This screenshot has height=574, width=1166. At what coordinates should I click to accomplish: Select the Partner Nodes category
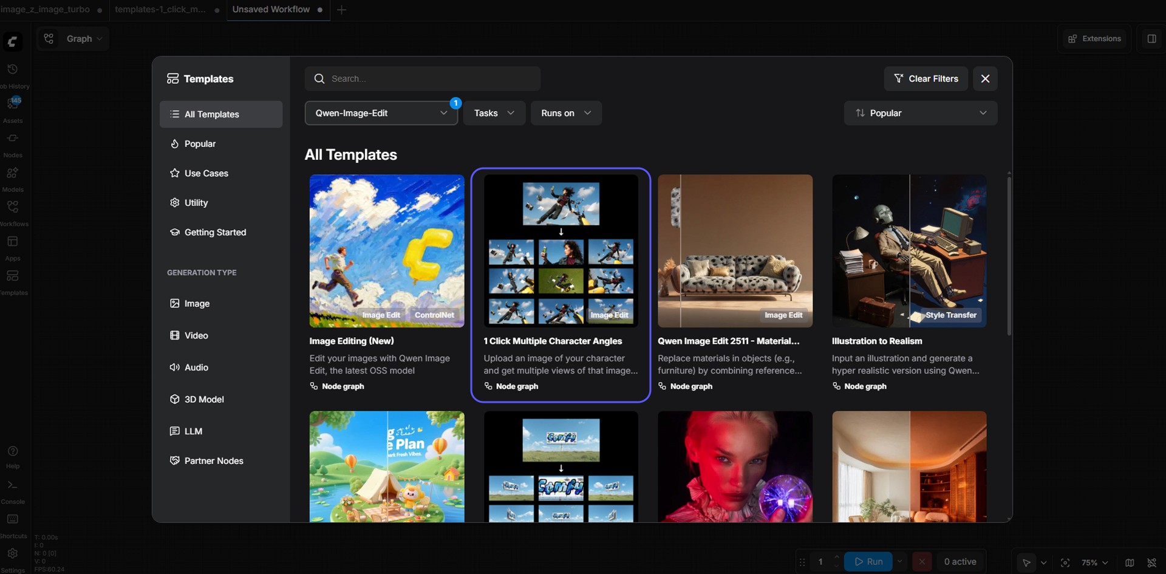pyautogui.click(x=221, y=461)
